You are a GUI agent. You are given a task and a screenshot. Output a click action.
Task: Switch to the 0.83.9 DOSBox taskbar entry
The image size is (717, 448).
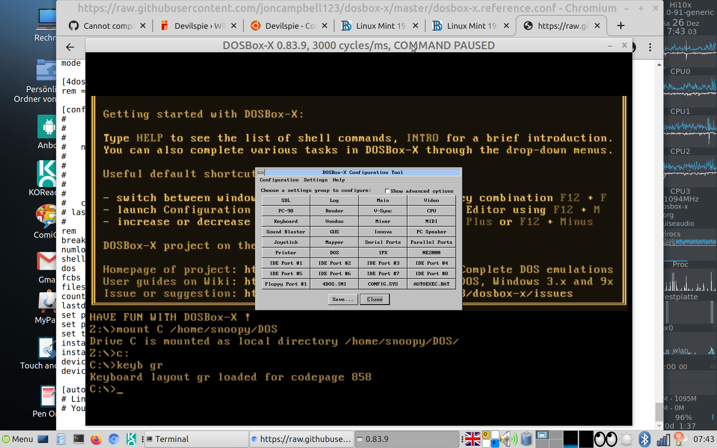pos(406,439)
